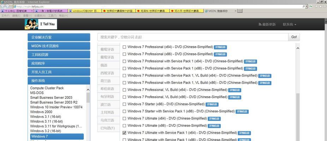Image resolution: width=327 pixels, height=141 pixels.
Task: Open 详细信息 for Windows 7 Starter (x86)
Action: [212, 105]
